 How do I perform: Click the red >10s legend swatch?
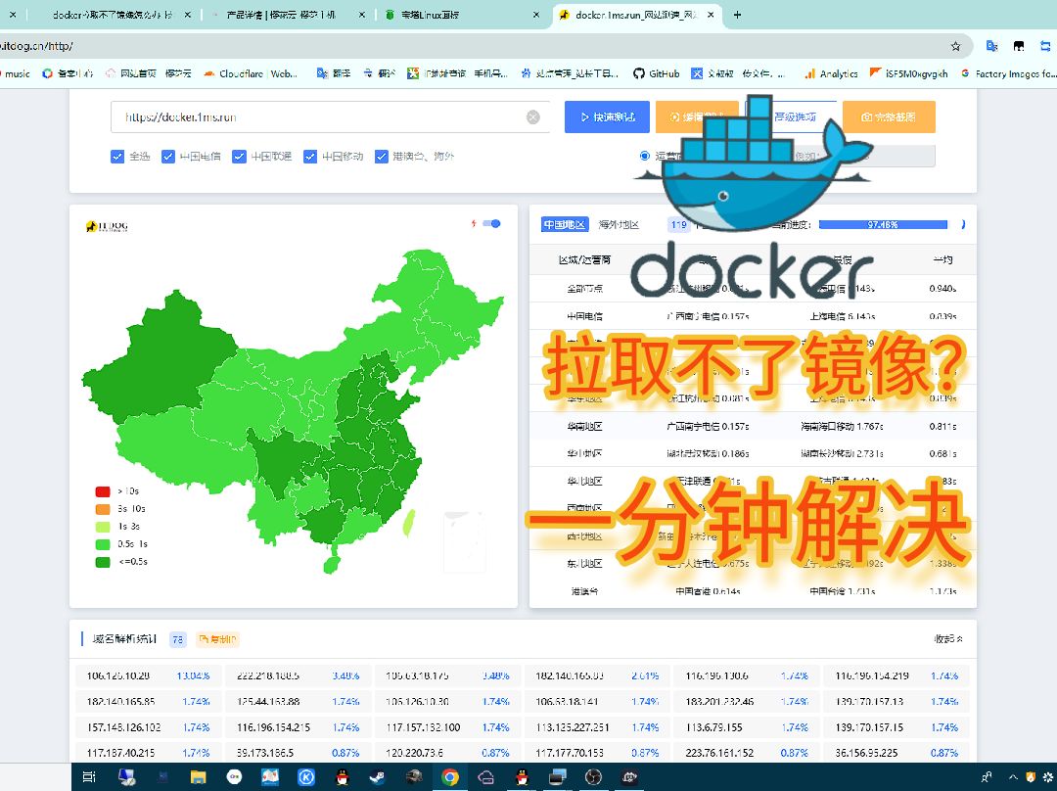click(103, 491)
